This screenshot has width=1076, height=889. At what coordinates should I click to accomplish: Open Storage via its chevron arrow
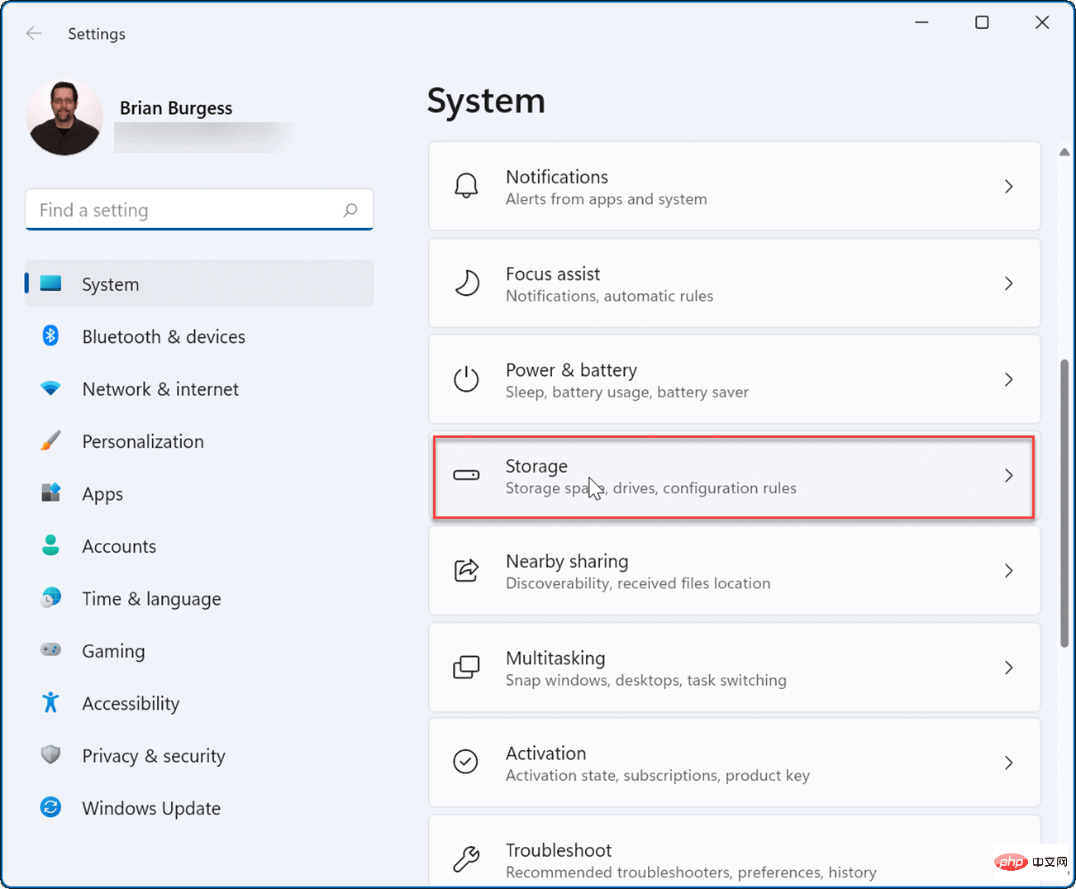tap(1008, 475)
